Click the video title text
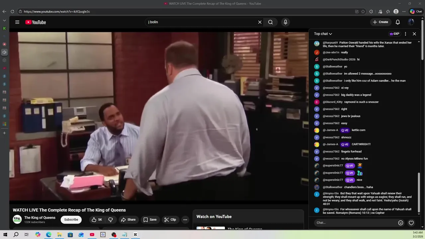The image size is (425, 239). click(x=69, y=210)
